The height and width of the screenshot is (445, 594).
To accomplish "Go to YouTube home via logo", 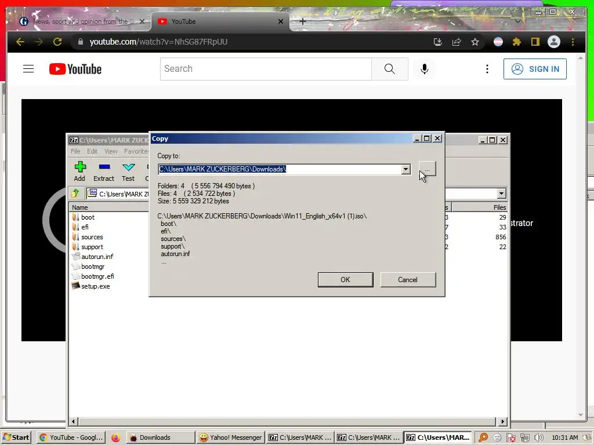I will 75,69.
